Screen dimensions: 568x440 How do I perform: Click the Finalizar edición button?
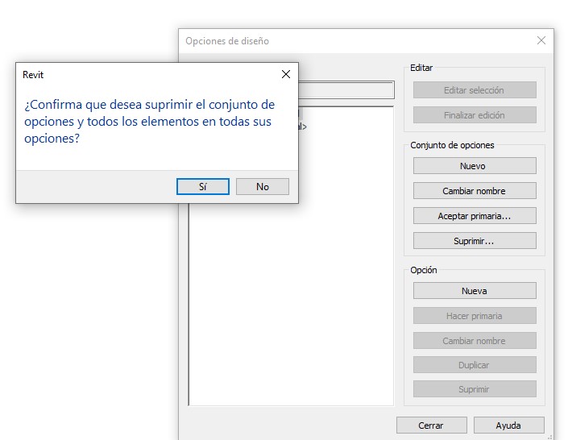click(x=475, y=115)
